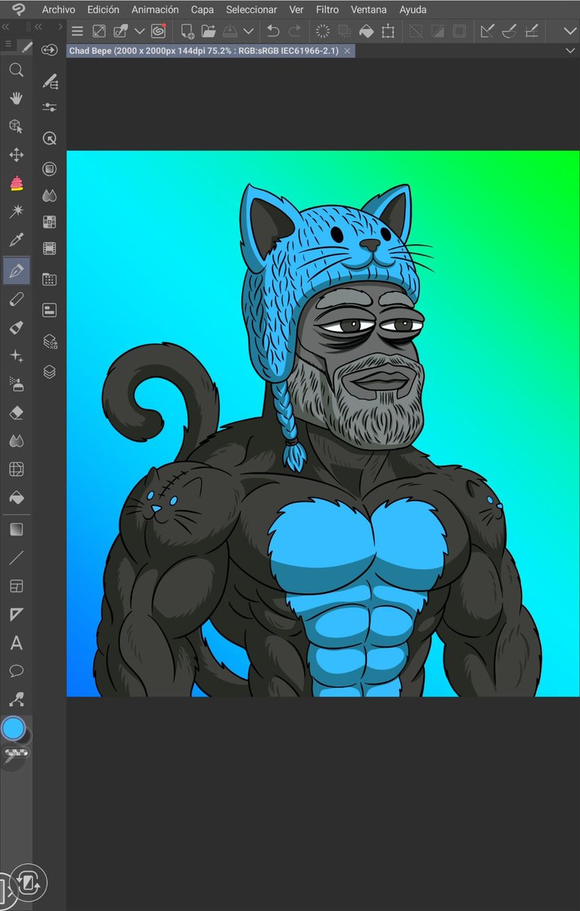This screenshot has height=911, width=580.
Task: Open the Search Layer palette icon
Action: pyautogui.click(x=49, y=342)
